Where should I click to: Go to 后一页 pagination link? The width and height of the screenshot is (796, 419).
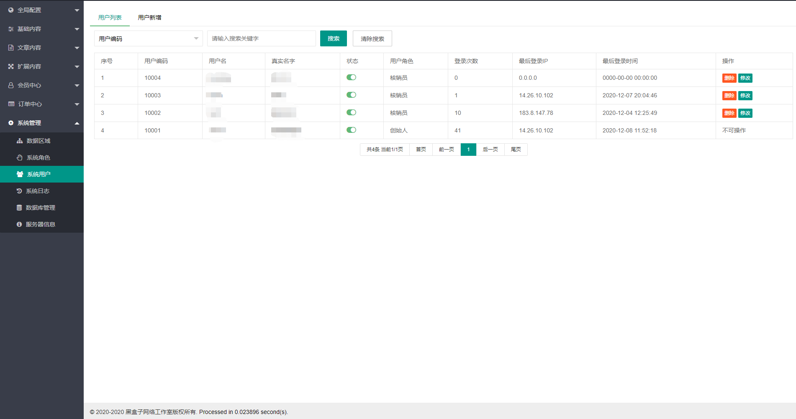[x=490, y=150]
